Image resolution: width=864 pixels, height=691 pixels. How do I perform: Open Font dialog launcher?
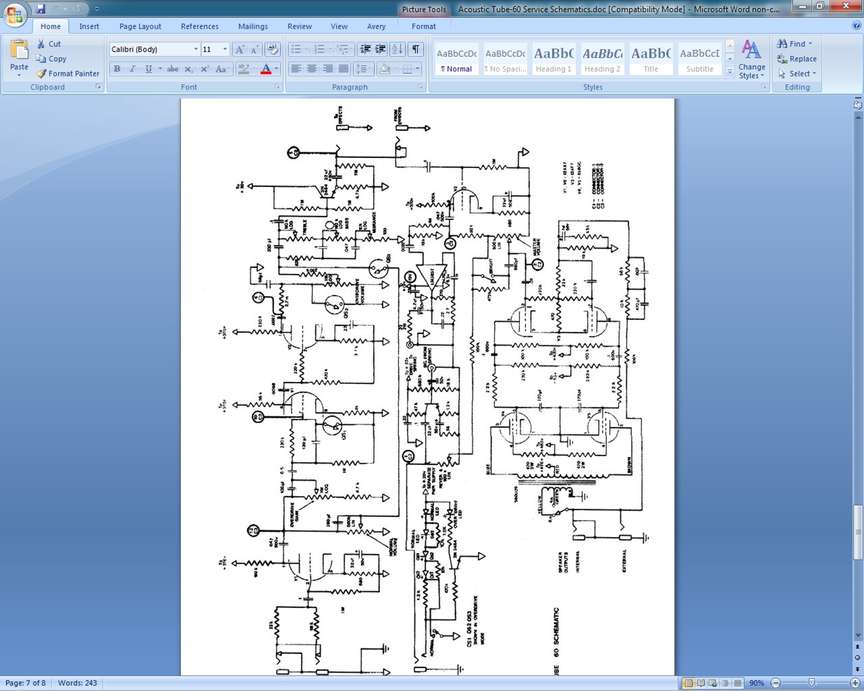pos(277,87)
